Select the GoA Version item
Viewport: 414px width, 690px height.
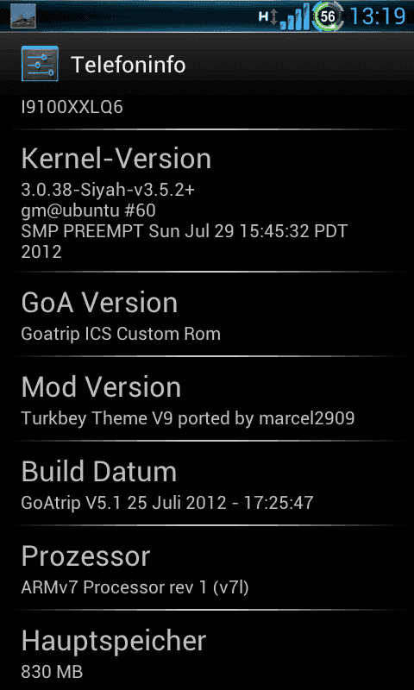[207, 314]
